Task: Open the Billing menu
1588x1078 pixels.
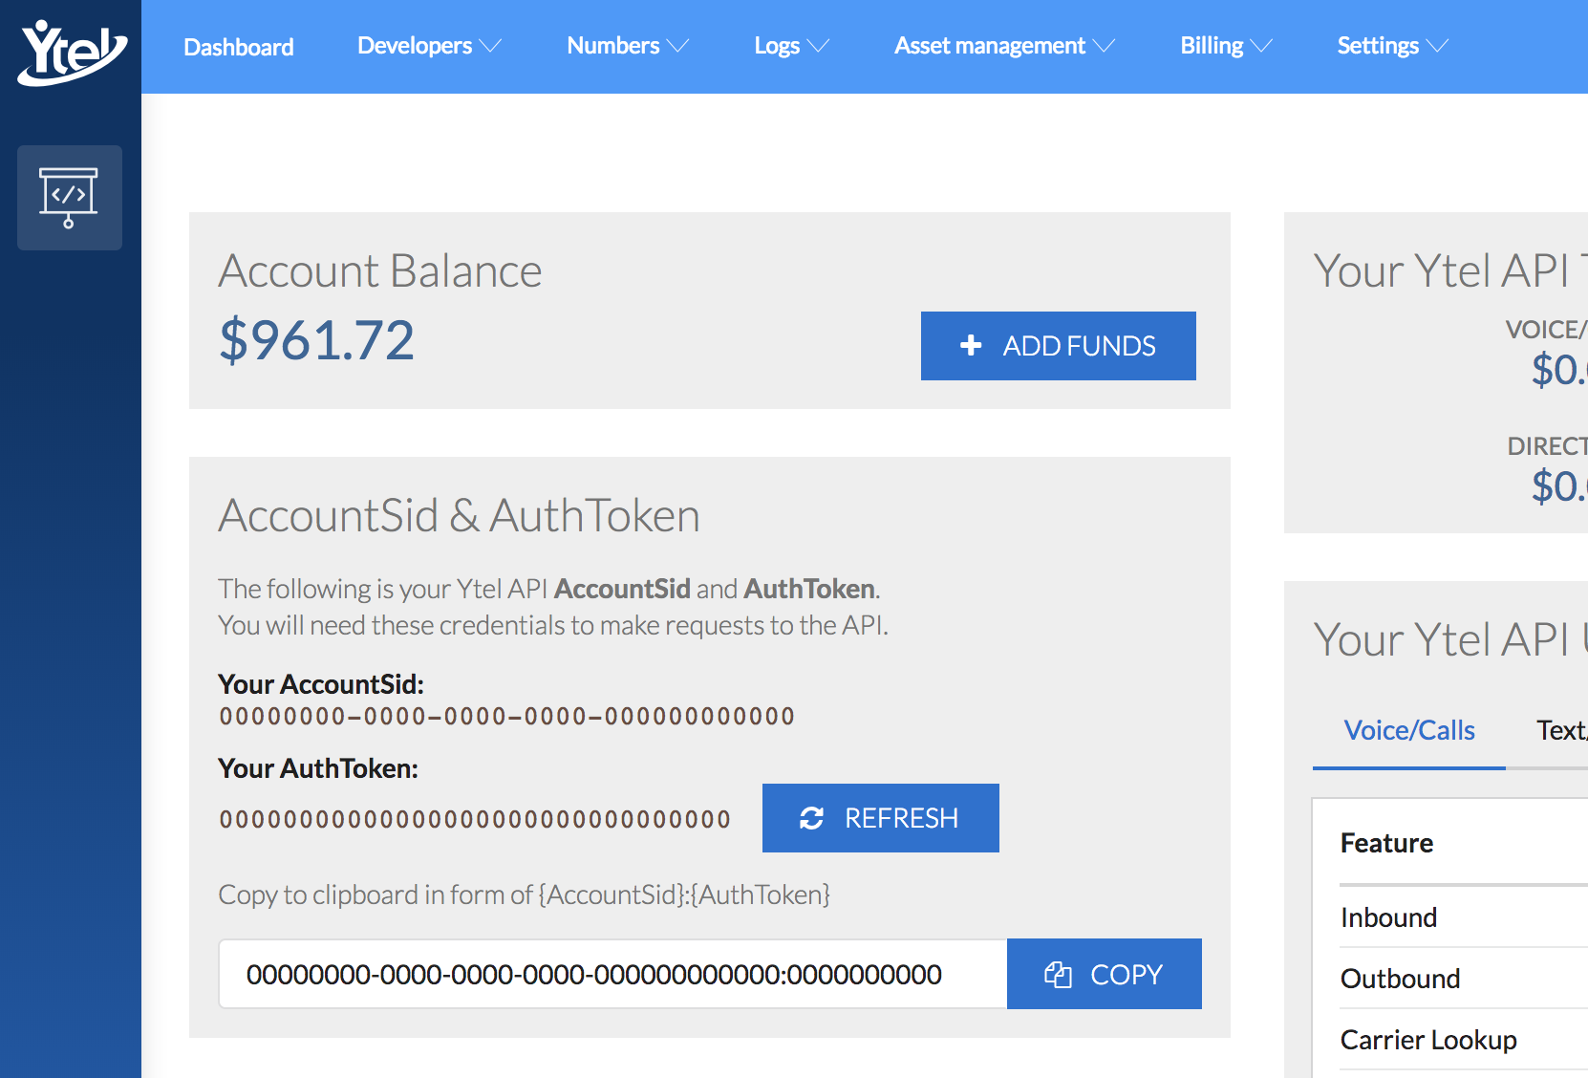Action: (x=1226, y=46)
